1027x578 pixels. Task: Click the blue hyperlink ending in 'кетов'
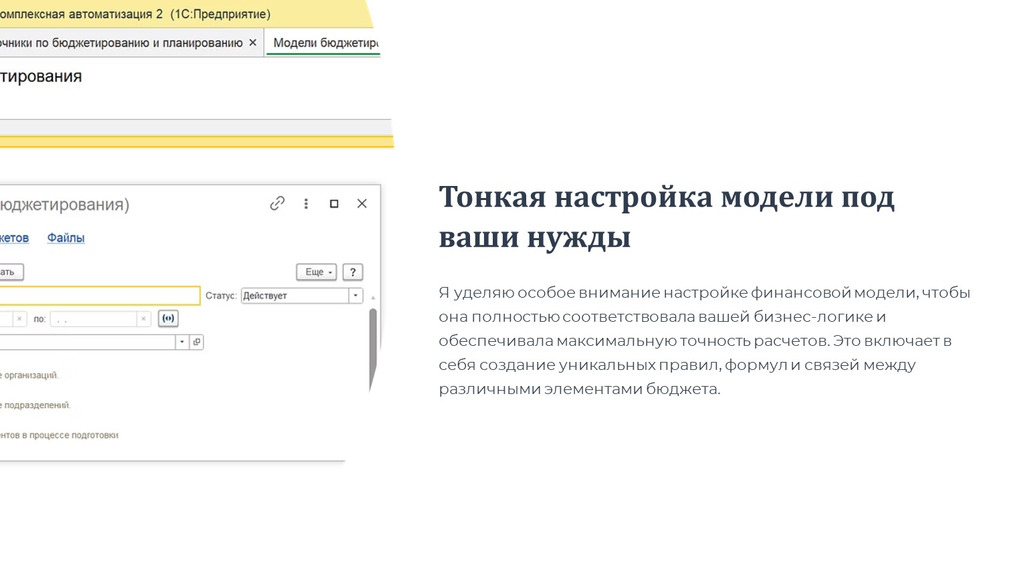click(x=15, y=237)
